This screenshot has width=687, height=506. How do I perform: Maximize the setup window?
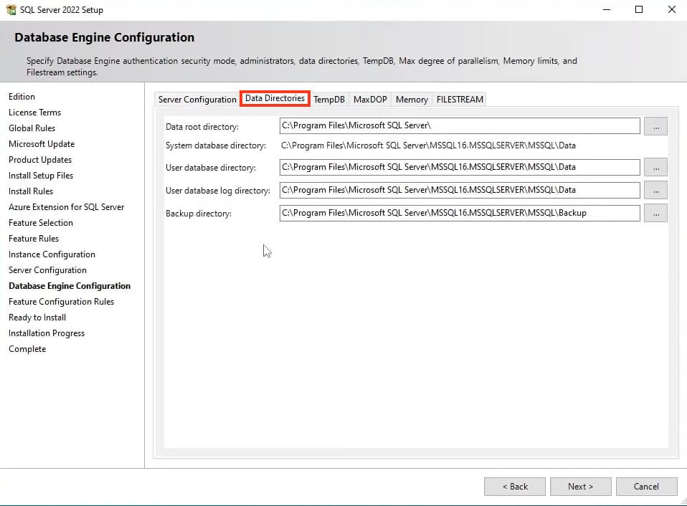pos(639,10)
